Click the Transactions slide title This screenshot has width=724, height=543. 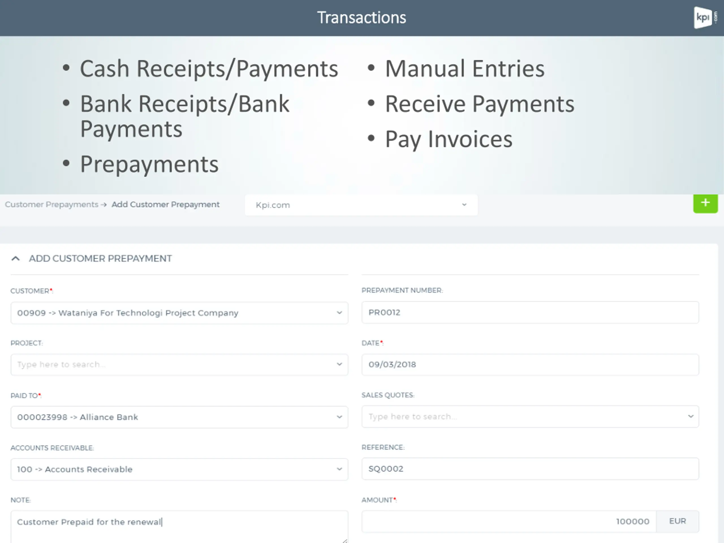pyautogui.click(x=361, y=17)
